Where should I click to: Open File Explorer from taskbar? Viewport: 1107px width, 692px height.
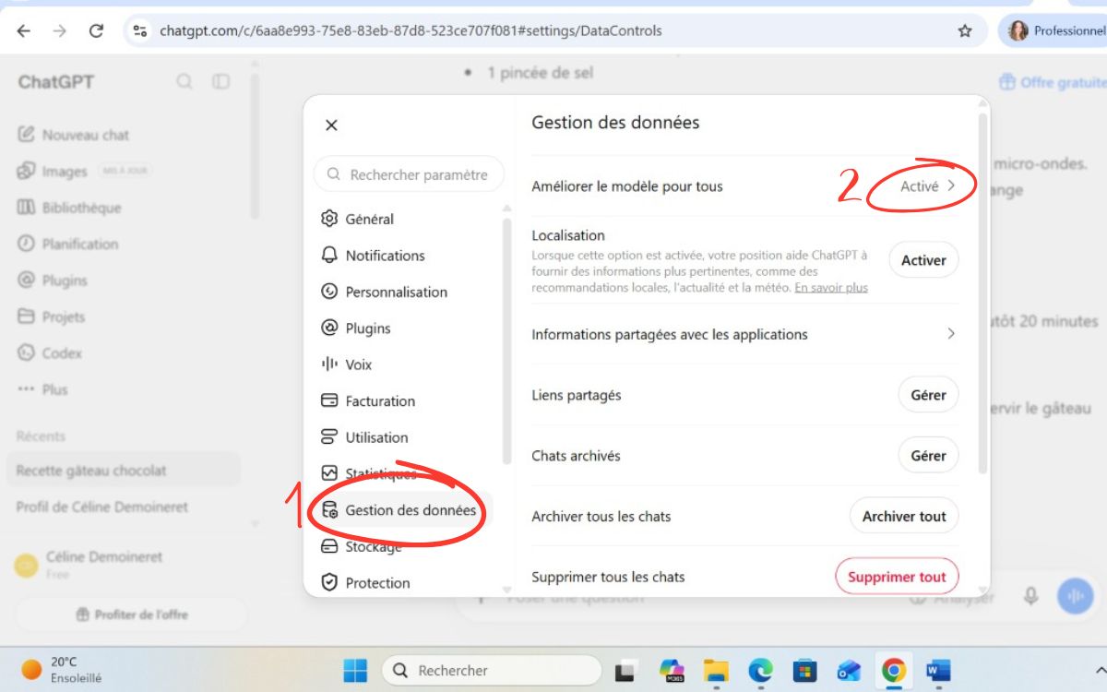click(x=716, y=670)
